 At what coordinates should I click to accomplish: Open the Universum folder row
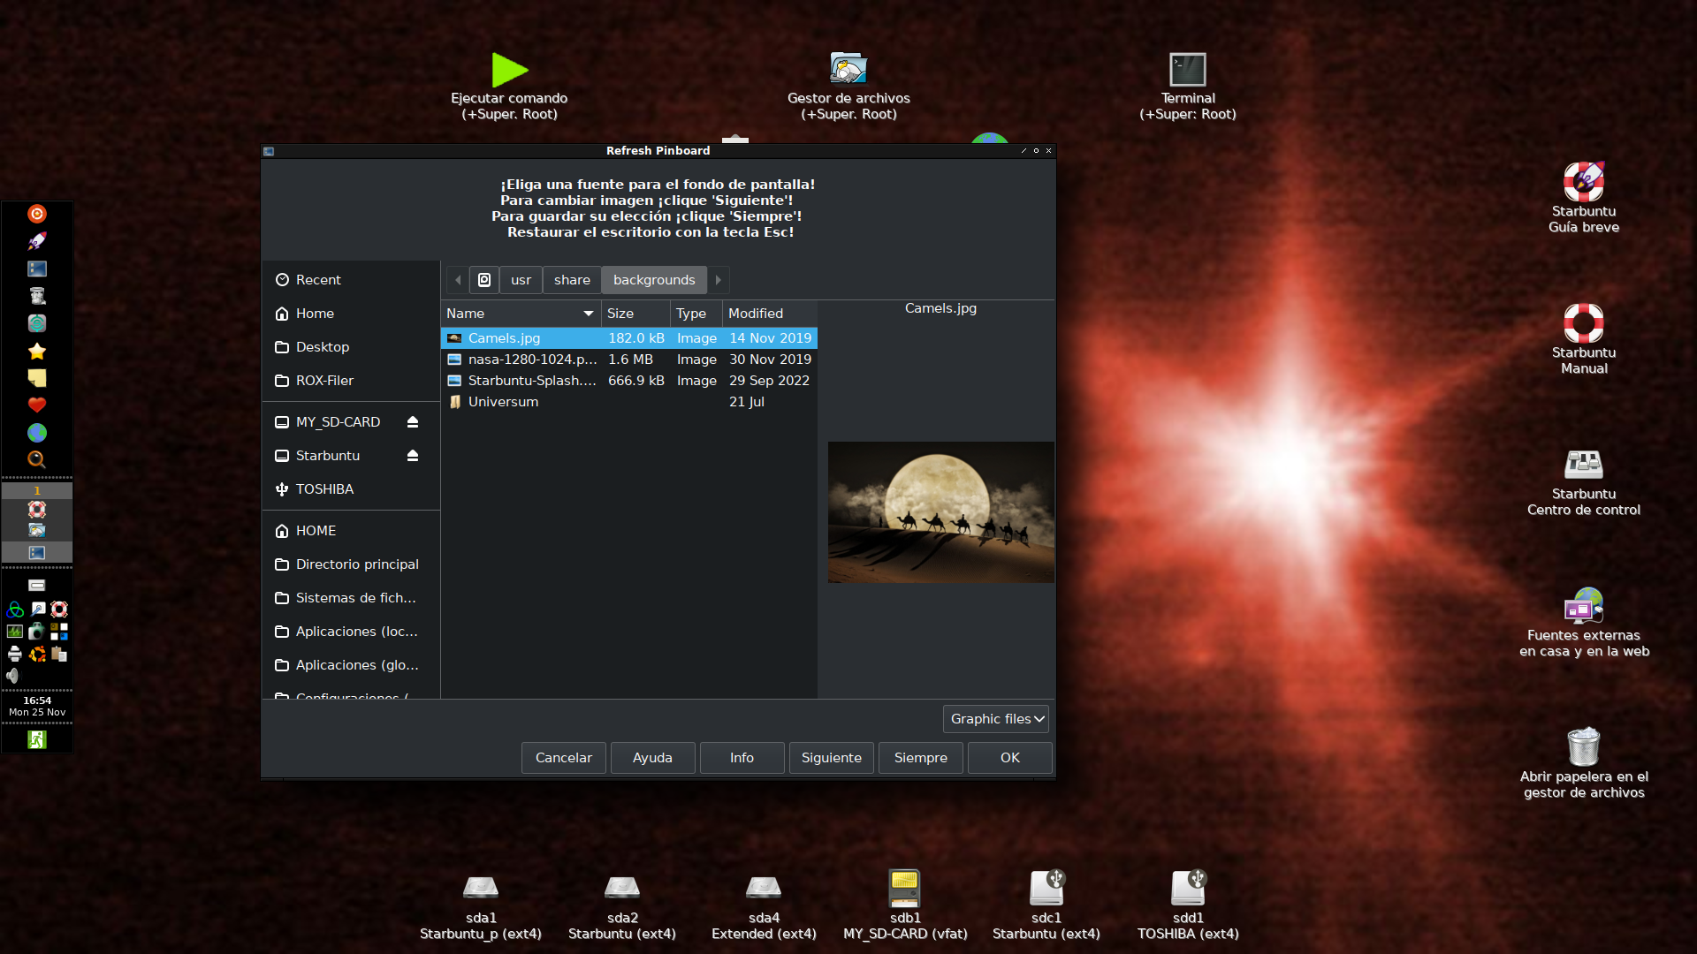click(x=629, y=402)
